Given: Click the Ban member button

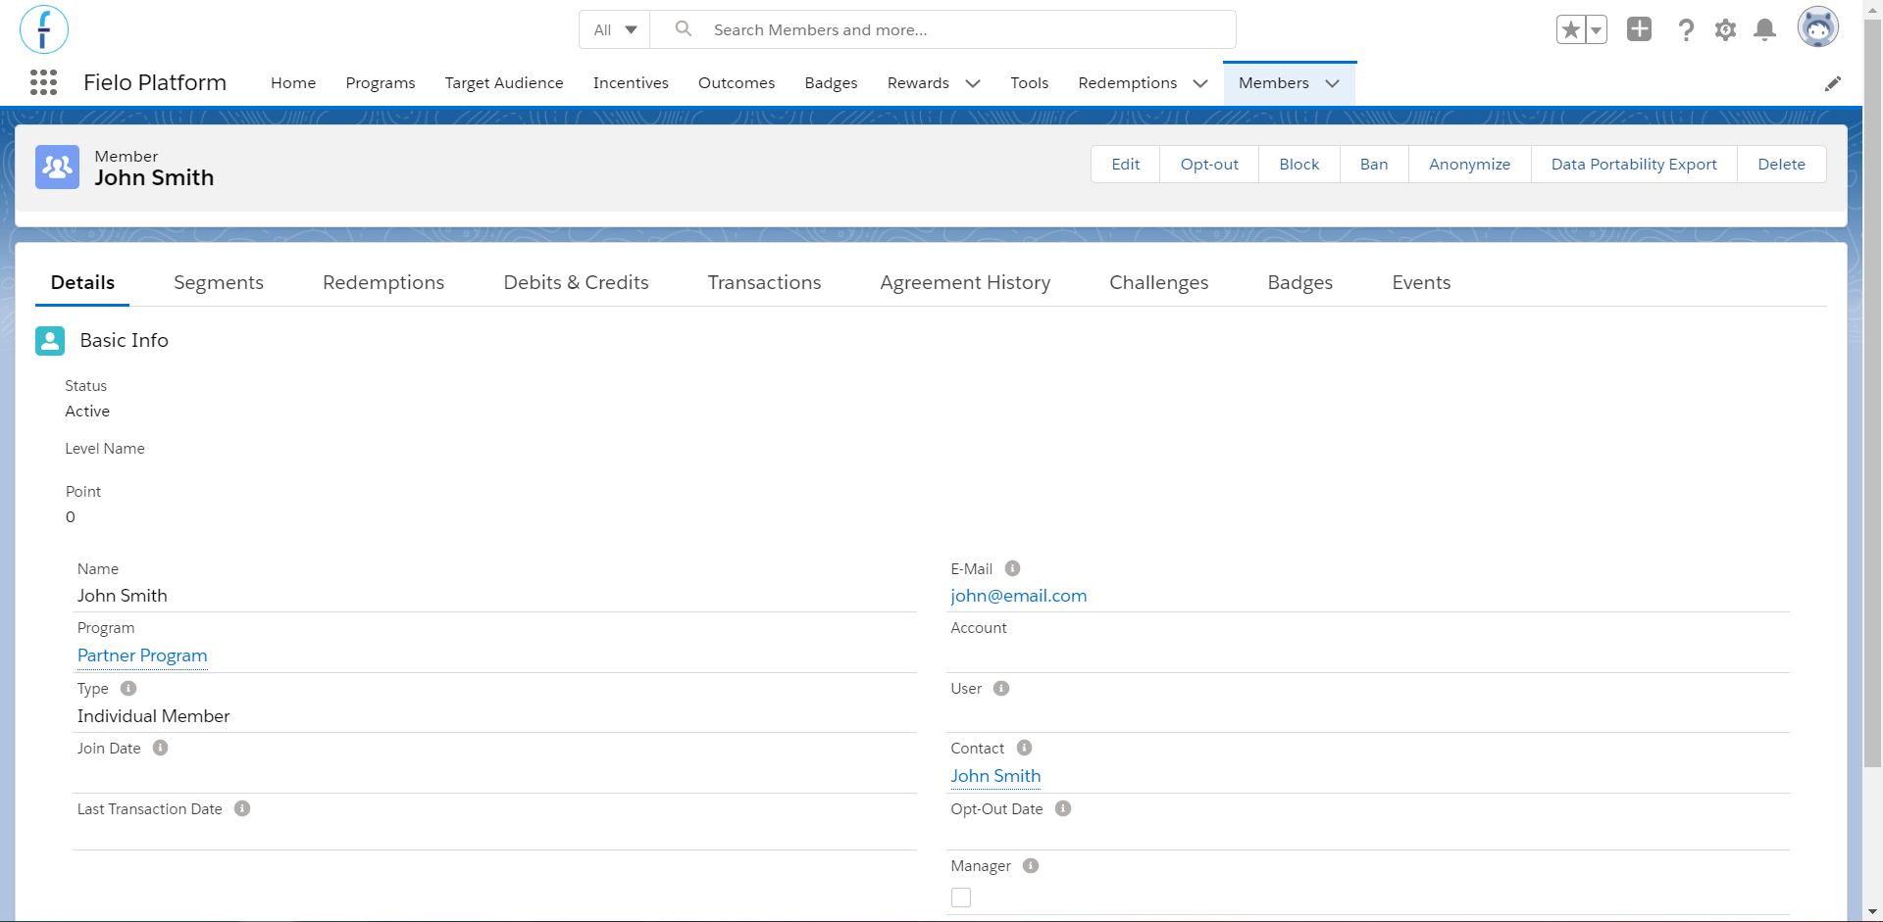Looking at the screenshot, I should coord(1374,165).
